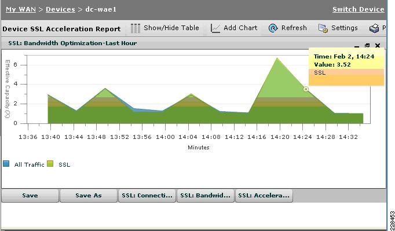Click the chart peak near 14:20
Image resolution: width=395 pixels, height=231 pixels.
pos(277,58)
